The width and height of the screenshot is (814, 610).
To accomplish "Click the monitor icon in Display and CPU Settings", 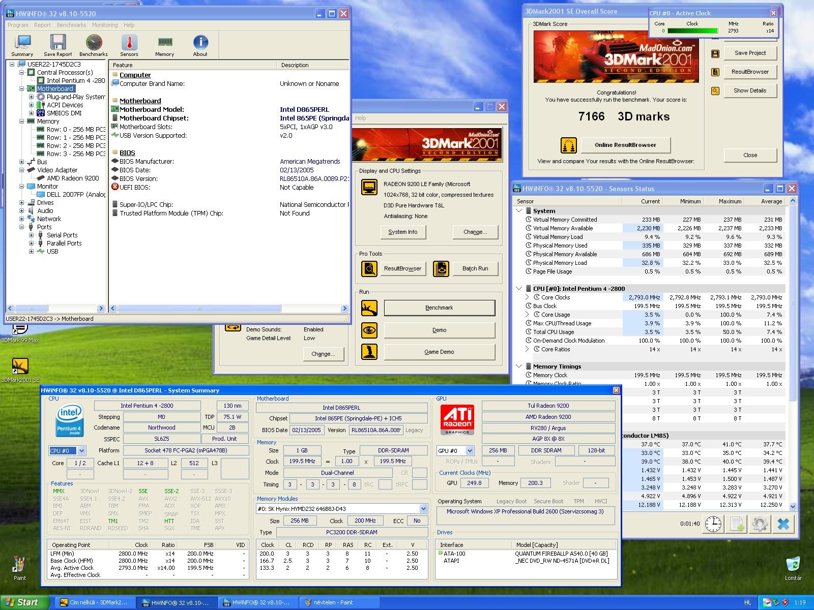I will [369, 187].
